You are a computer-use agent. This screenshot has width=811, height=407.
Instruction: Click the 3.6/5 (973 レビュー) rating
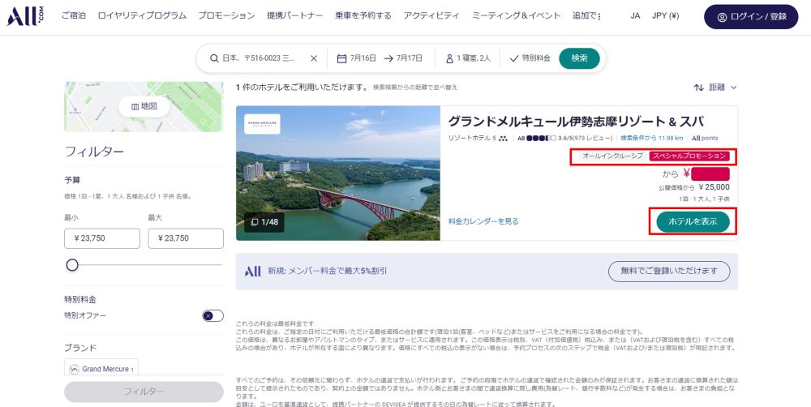coord(585,138)
